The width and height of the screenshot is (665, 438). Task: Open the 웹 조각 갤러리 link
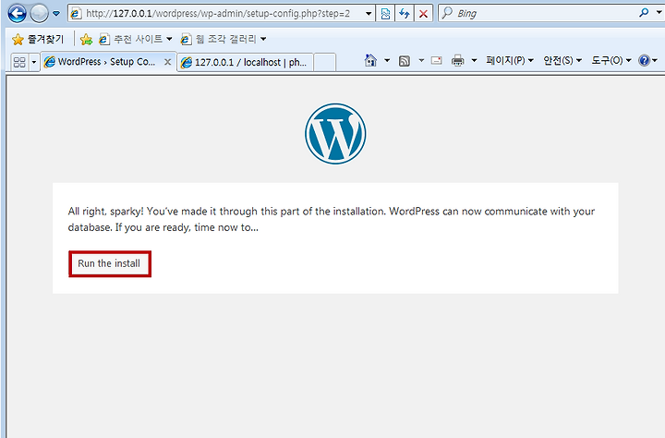point(224,40)
